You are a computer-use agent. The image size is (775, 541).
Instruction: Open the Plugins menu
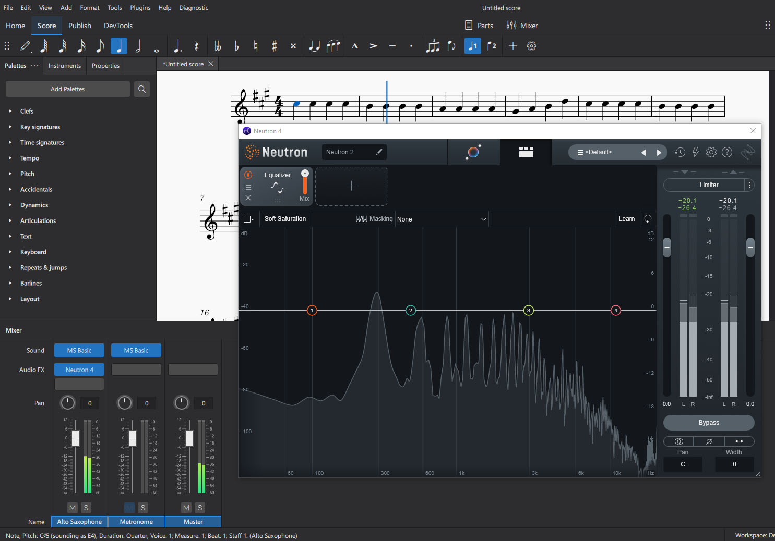tap(140, 7)
